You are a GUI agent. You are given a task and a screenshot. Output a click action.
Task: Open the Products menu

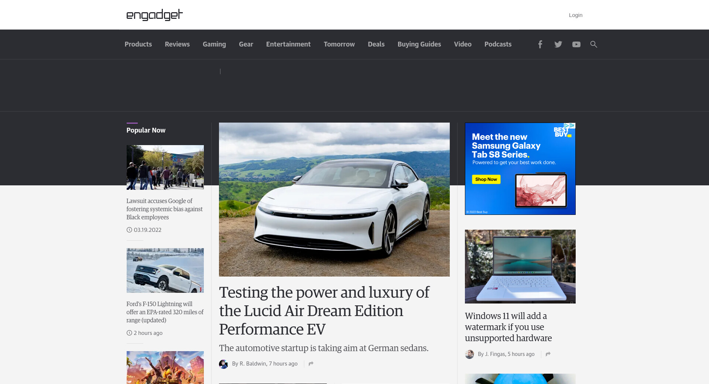[x=138, y=44]
